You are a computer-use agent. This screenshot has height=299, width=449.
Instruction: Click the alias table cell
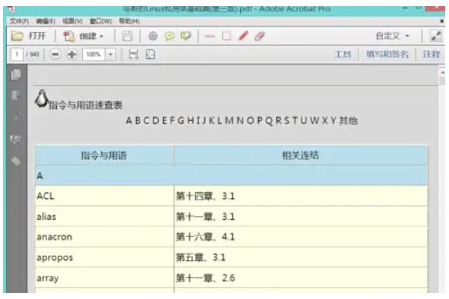105,217
